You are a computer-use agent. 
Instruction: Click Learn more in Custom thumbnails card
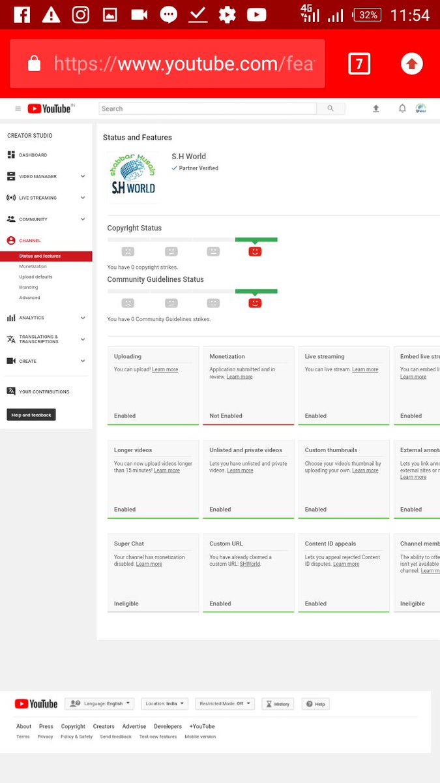[365, 470]
